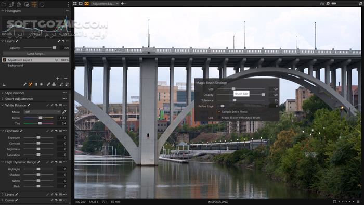Click the layer swap arrows icon
This screenshot has width=364, height=205.
(4, 85)
